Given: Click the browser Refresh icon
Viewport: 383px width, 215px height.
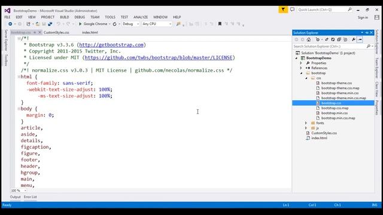Looking at the screenshot, I should pyautogui.click(x=114, y=24).
